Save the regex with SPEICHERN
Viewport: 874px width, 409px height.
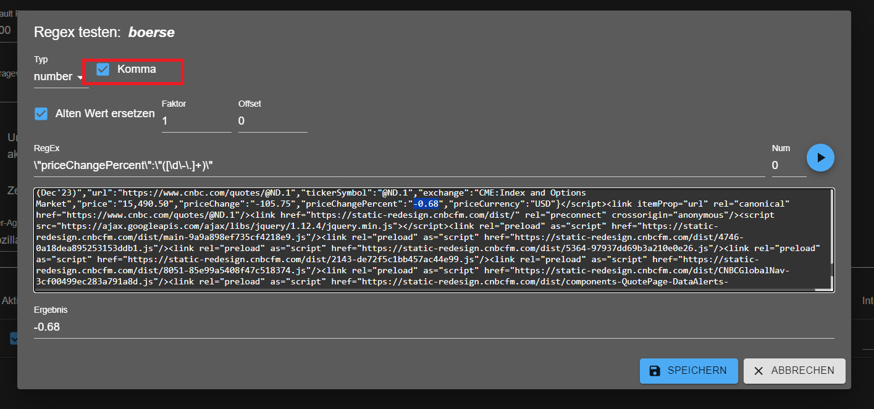click(689, 371)
